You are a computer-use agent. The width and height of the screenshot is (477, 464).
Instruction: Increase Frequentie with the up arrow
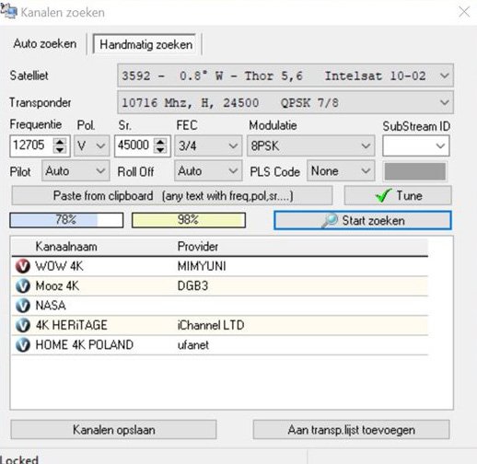(60, 142)
